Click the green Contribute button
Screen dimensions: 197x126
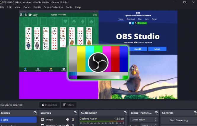click(x=142, y=23)
